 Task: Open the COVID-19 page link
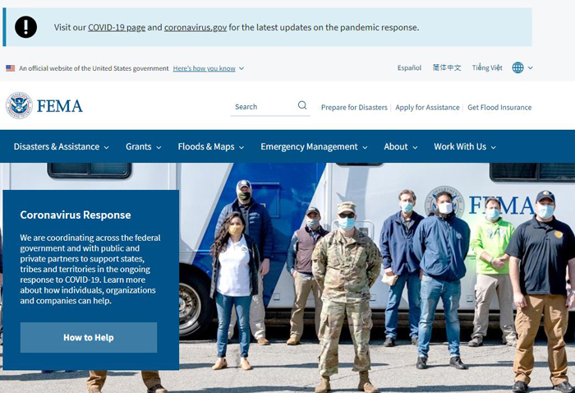[x=117, y=27]
